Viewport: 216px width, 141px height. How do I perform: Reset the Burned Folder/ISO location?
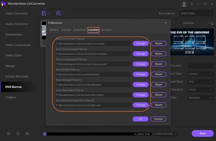point(159,105)
